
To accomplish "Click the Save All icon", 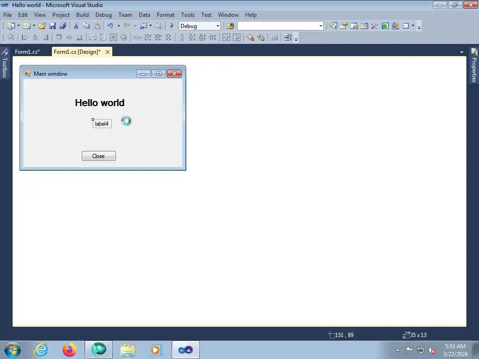I will [63, 26].
